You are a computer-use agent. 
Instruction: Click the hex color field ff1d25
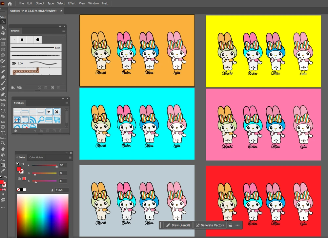click(62, 190)
